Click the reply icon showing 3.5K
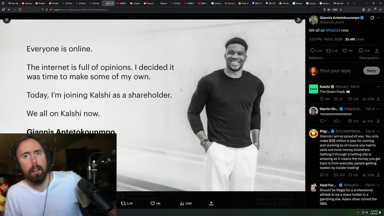384x216 pixels. (x=316, y=51)
